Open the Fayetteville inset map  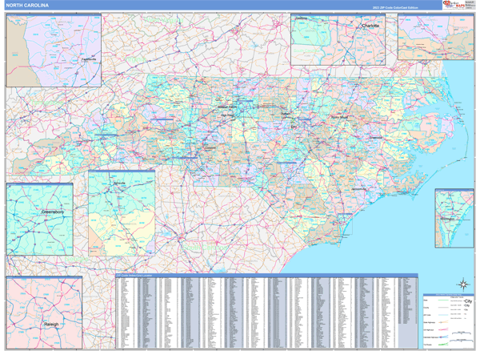tap(54, 50)
